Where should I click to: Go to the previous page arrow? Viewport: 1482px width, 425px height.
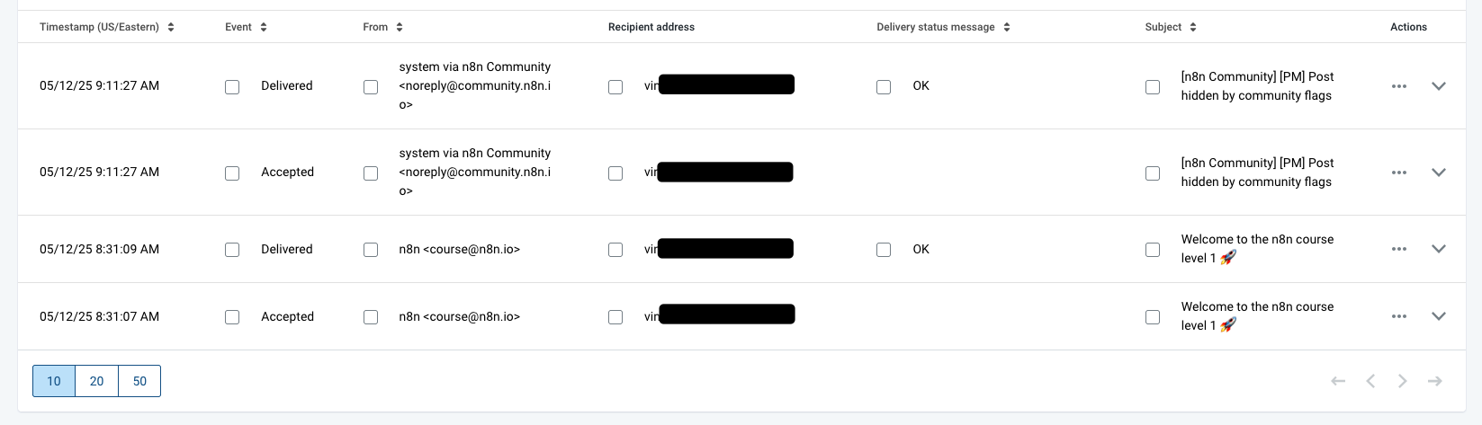click(x=1370, y=381)
